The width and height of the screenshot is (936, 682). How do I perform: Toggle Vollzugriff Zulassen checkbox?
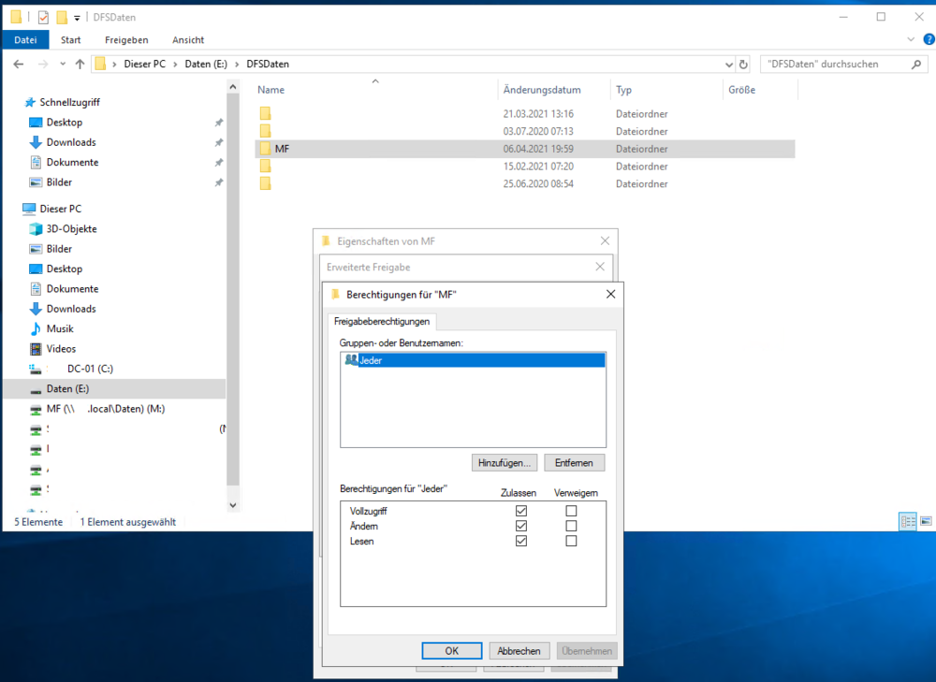[x=521, y=512]
